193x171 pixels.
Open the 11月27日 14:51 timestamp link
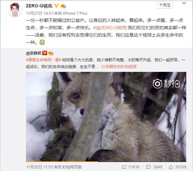[39, 13]
